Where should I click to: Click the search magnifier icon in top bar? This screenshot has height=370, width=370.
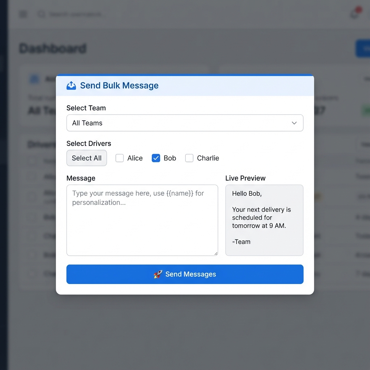41,14
